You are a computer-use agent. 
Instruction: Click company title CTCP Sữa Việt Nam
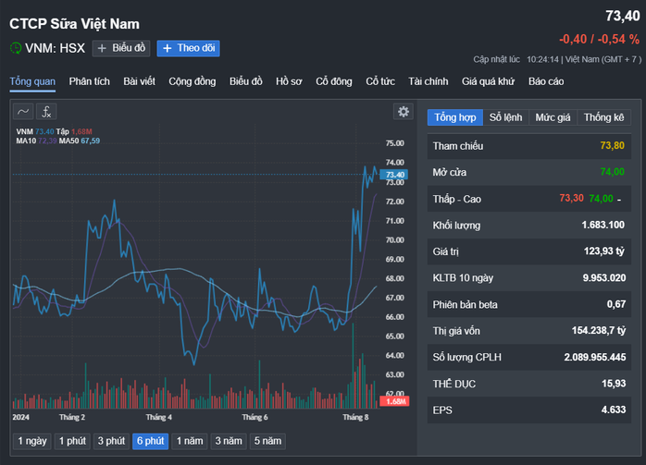coord(75,24)
